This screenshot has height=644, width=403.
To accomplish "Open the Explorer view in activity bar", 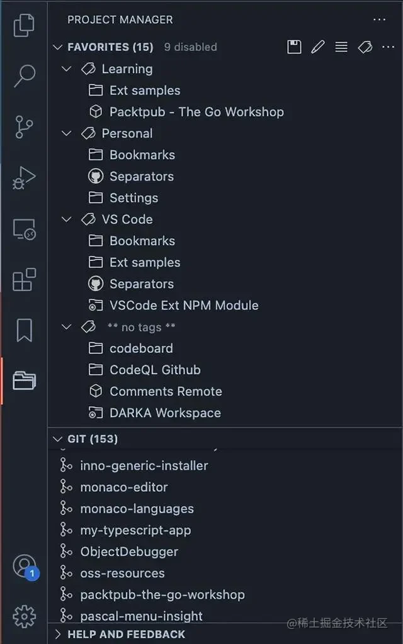I will pos(25,25).
